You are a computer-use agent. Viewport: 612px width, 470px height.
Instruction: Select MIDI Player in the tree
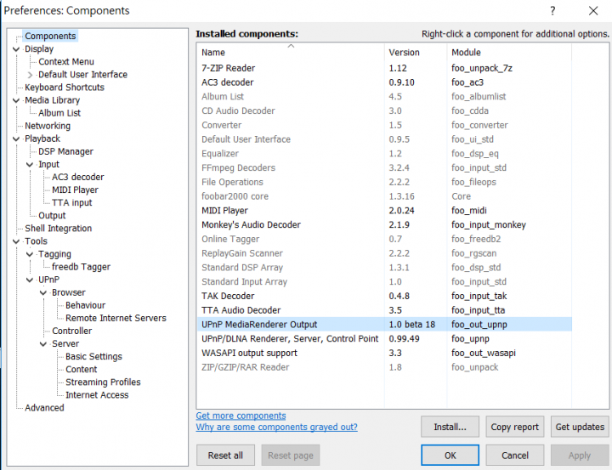tap(75, 190)
